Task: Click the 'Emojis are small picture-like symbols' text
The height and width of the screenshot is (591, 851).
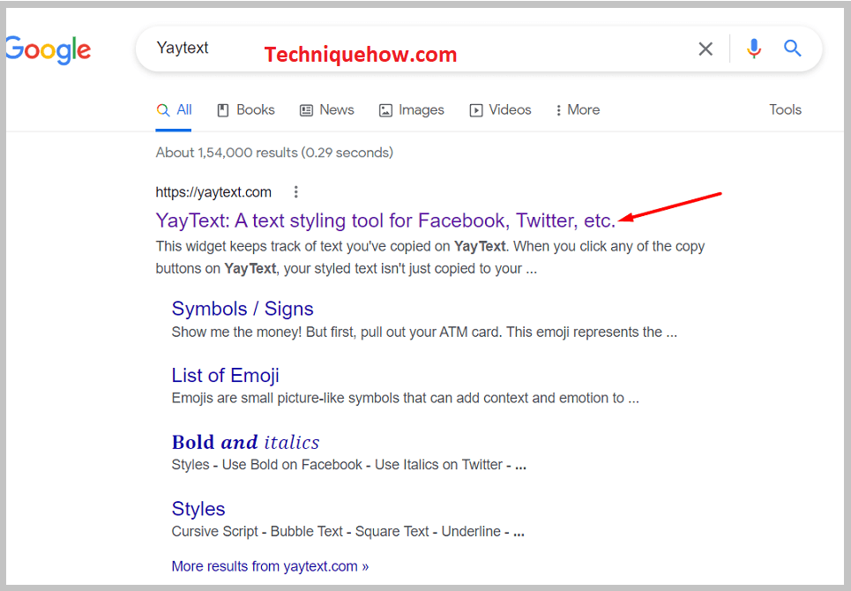Action: click(406, 399)
